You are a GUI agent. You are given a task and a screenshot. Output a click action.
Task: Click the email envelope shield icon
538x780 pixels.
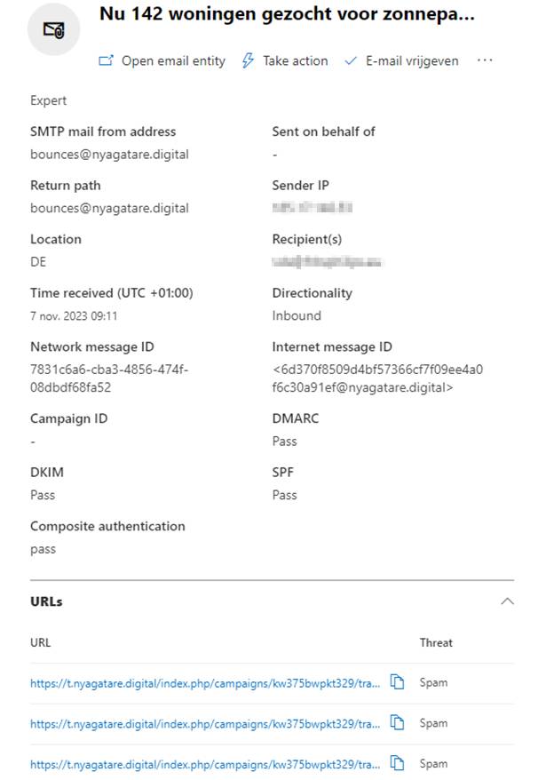tap(54, 29)
